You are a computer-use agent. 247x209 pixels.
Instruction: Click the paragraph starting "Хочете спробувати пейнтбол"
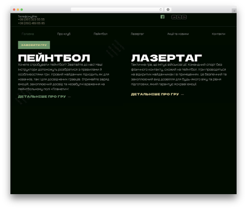[64, 77]
